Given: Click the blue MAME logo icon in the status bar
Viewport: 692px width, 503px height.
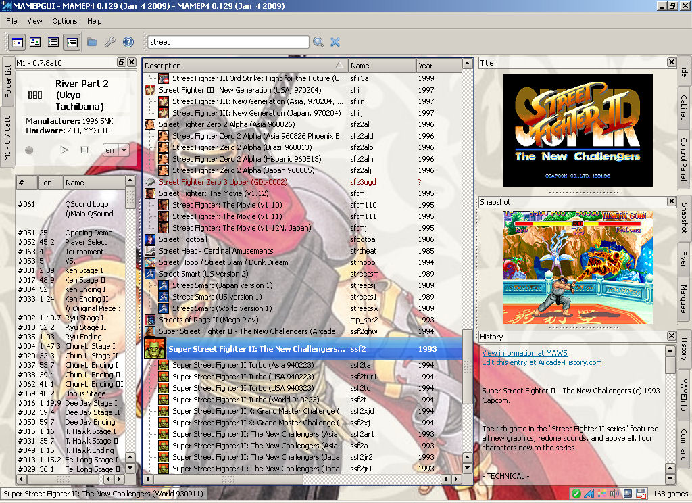Looking at the screenshot, I should click(589, 494).
